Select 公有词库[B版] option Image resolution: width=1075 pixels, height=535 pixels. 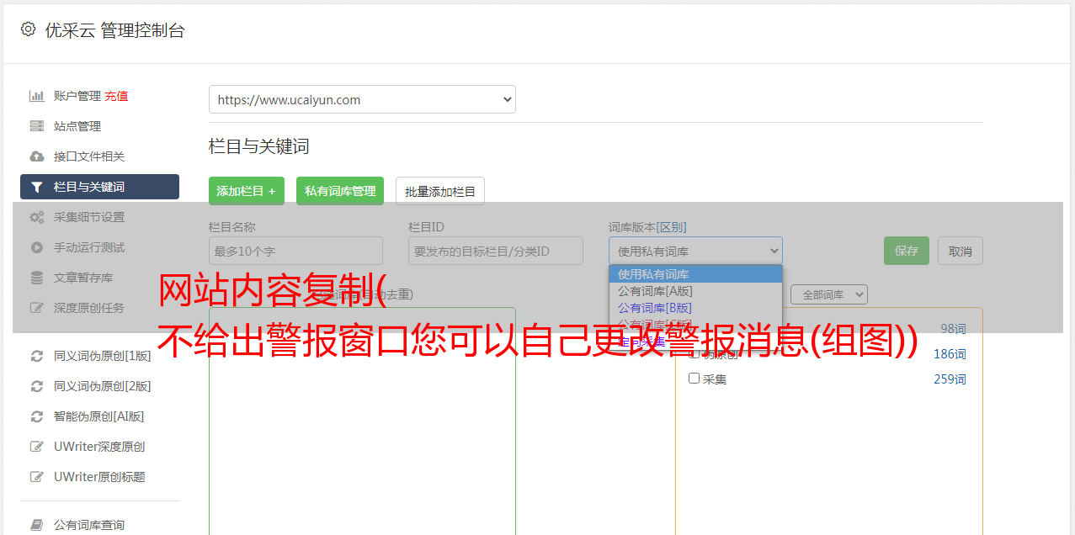pos(695,308)
